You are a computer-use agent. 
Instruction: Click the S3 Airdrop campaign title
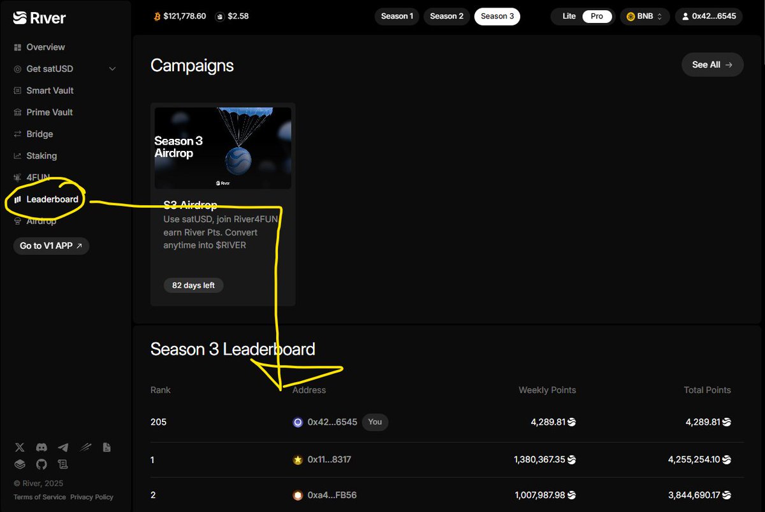tap(190, 205)
